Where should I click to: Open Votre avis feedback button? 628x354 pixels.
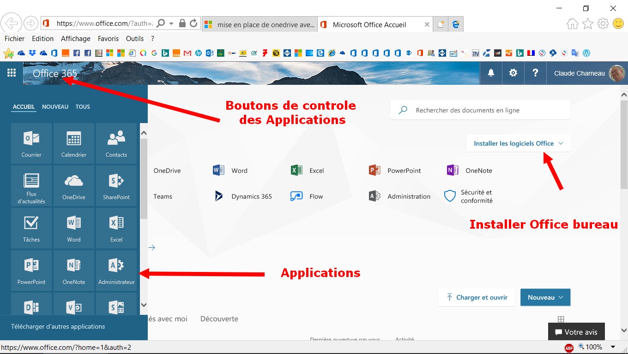[x=576, y=332]
